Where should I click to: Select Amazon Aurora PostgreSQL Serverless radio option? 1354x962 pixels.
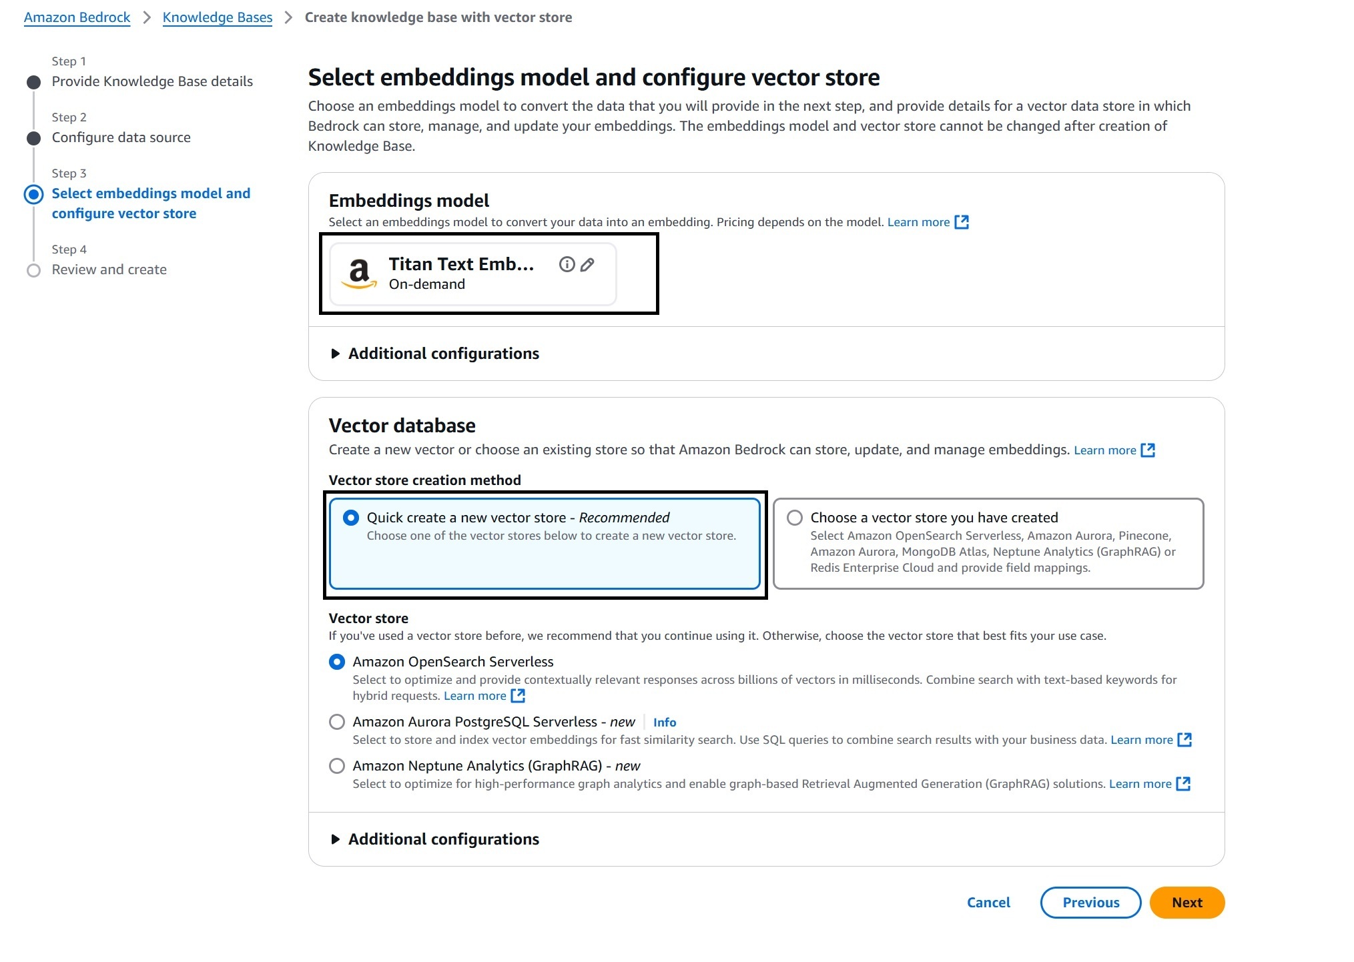pyautogui.click(x=337, y=722)
